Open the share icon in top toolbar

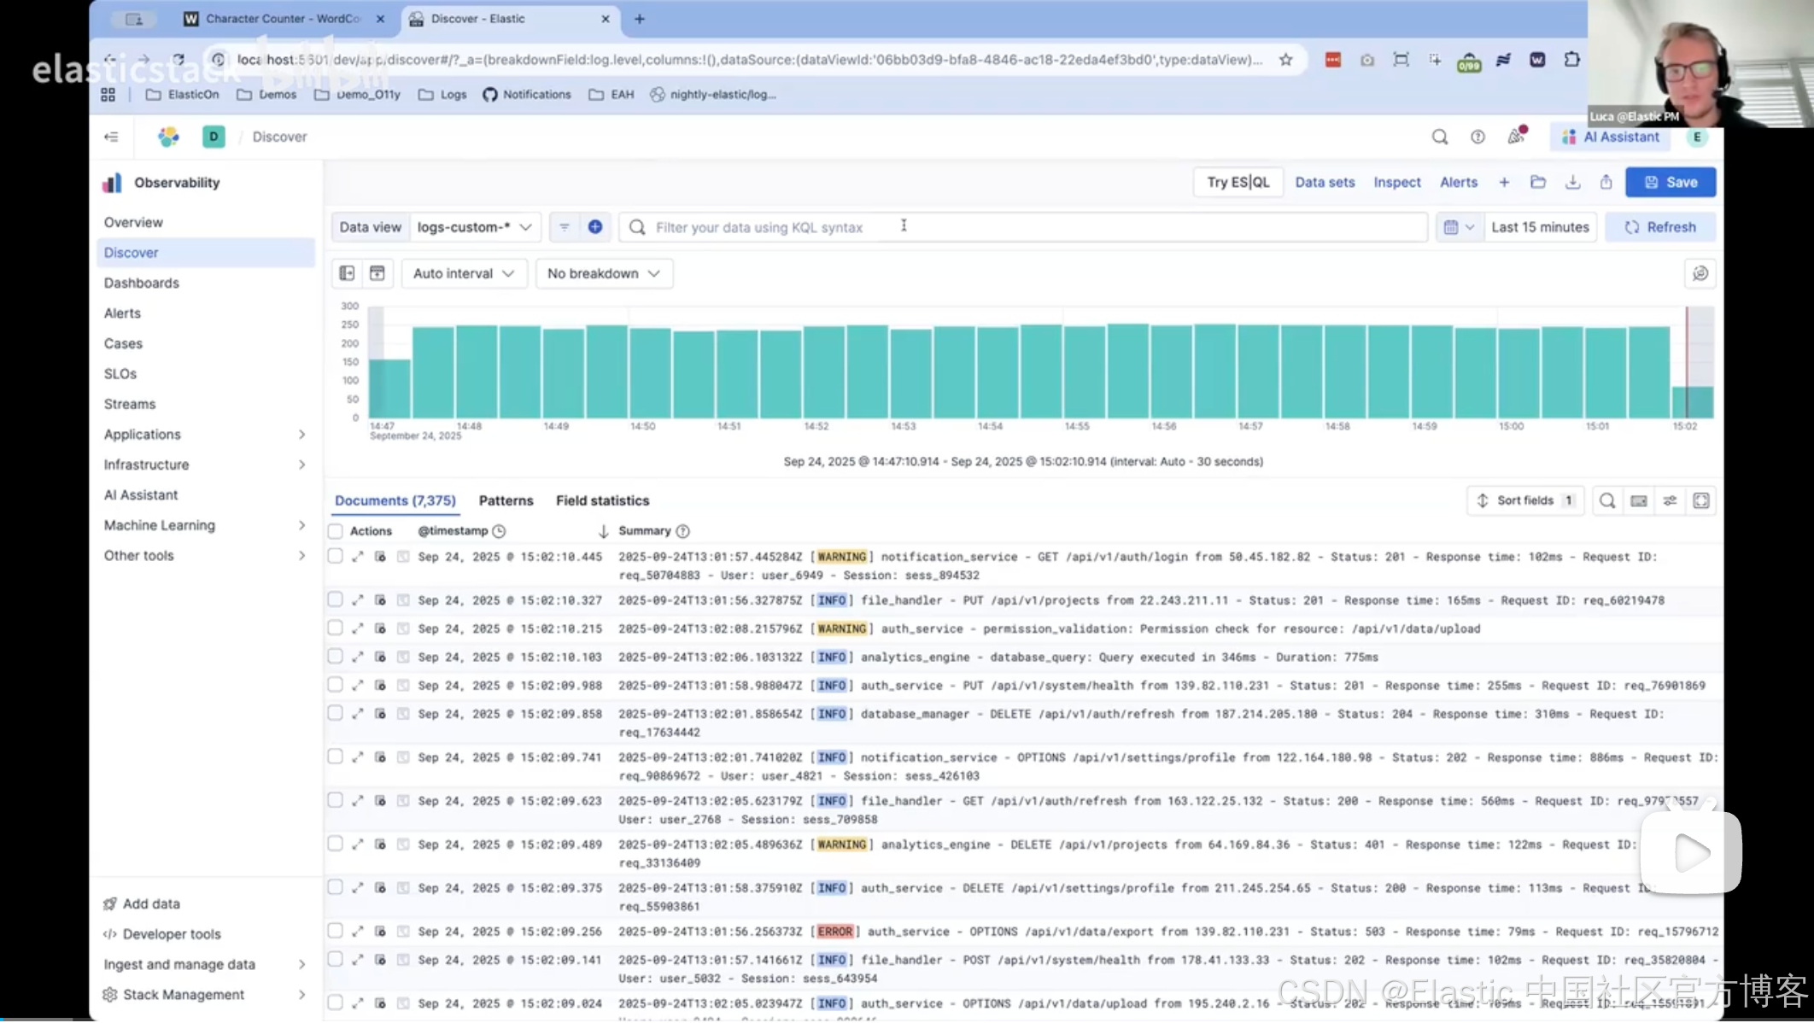coord(1606,183)
